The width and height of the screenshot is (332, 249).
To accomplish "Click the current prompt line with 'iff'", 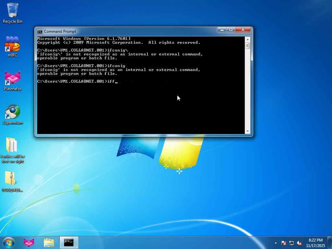I will coord(77,81).
